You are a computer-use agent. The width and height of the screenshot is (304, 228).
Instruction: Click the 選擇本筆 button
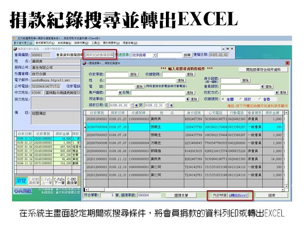(181, 195)
